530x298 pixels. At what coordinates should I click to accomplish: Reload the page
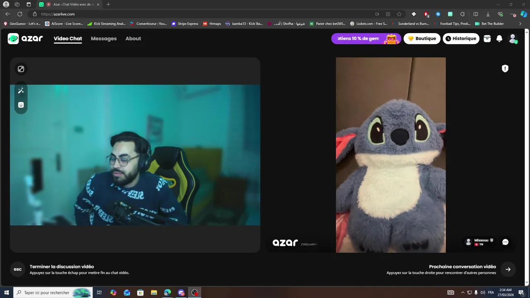point(19,14)
